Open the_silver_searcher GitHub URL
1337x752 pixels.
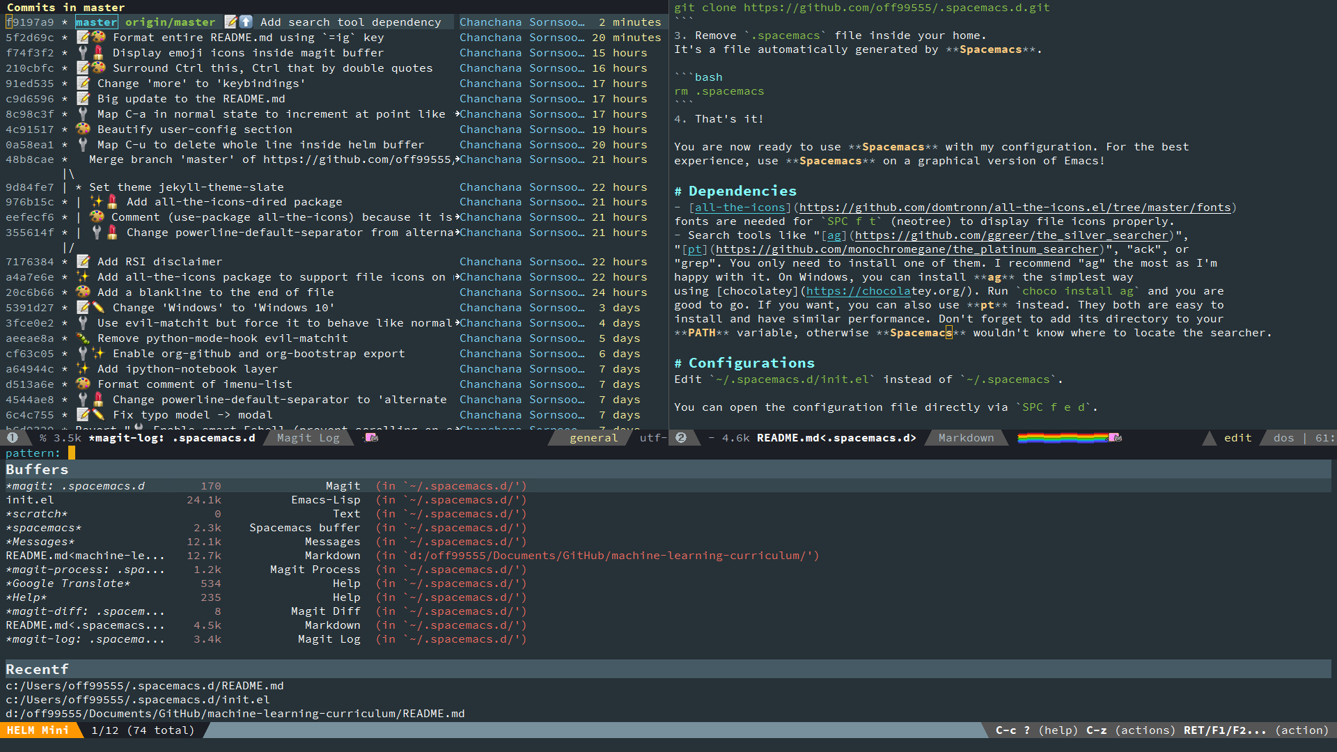(1012, 235)
